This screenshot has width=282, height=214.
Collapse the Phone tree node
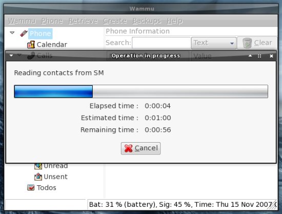click(x=12, y=33)
